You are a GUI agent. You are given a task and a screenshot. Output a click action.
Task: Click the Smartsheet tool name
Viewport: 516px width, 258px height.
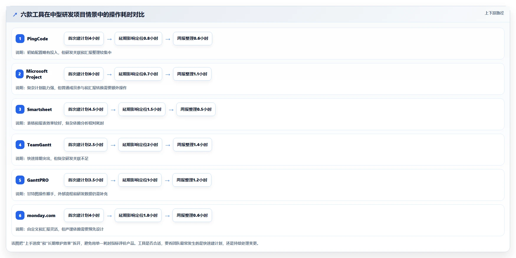click(x=40, y=109)
